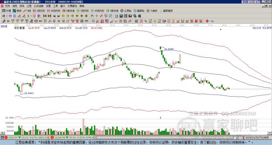This screenshot has height=145, width=272.
Task: Jump to last bar arrow icon
Action: [49, 16]
